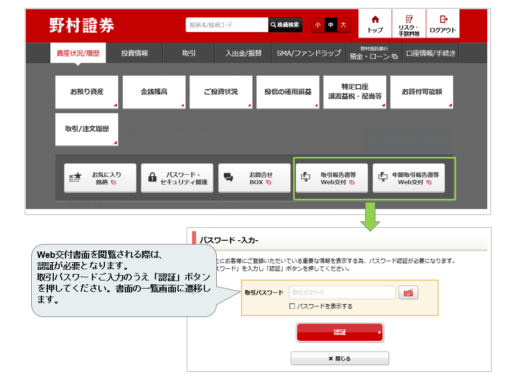This screenshot has width=526, height=381.
Task: Click the mailbox icon for 取引報告書等Web交付
Action: tap(305, 177)
